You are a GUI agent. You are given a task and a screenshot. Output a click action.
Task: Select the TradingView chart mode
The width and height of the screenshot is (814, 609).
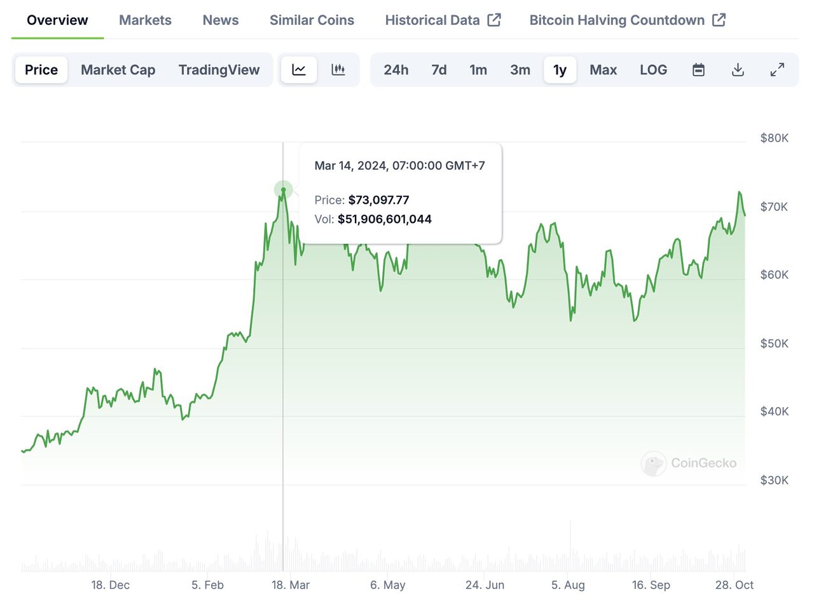219,70
